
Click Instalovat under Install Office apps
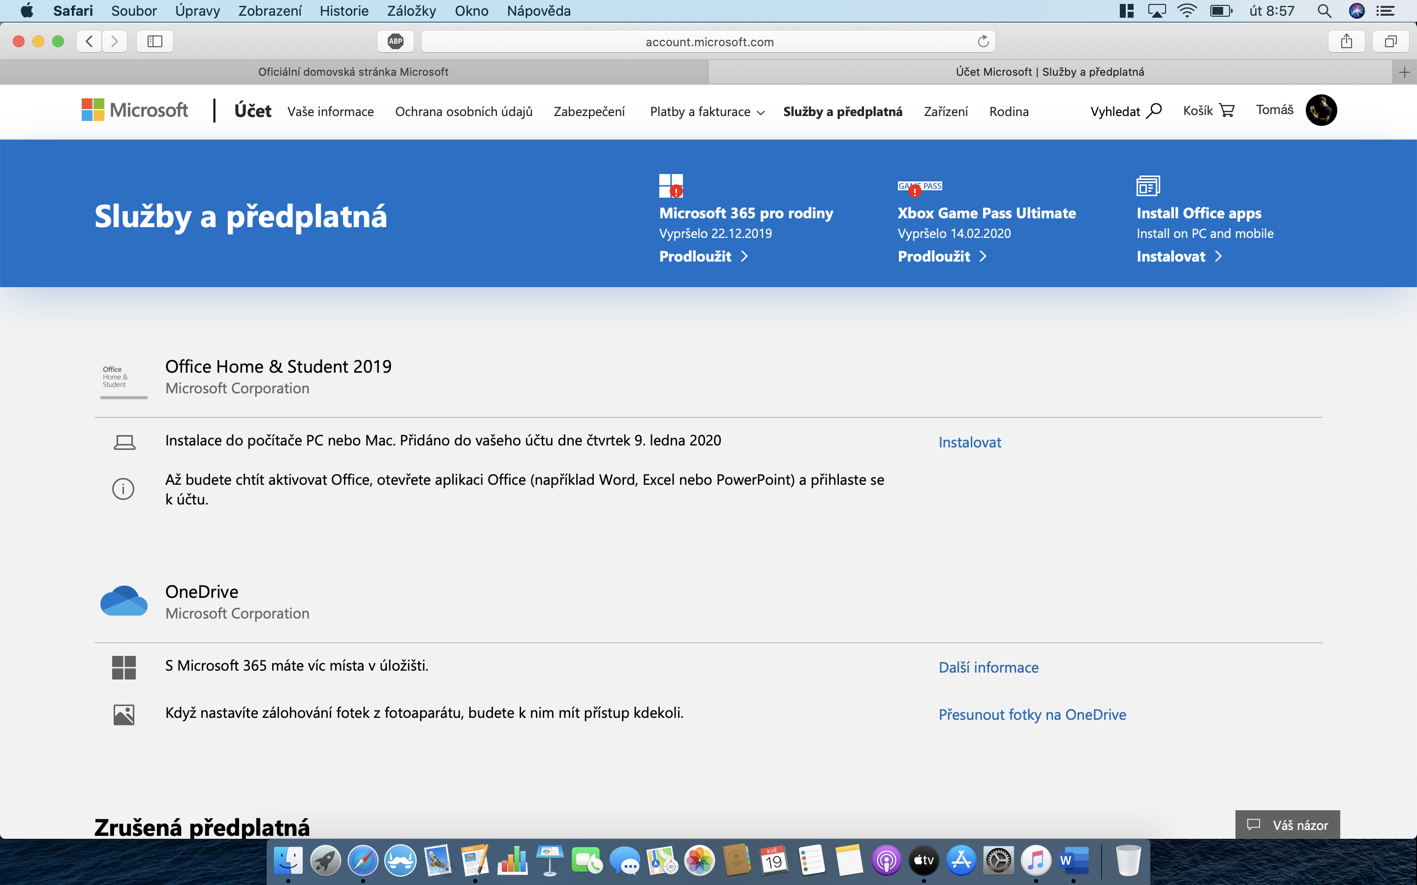point(1179,256)
